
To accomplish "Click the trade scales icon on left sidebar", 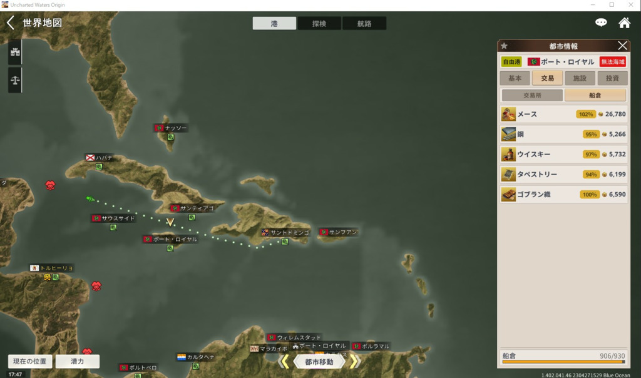I will pos(15,80).
